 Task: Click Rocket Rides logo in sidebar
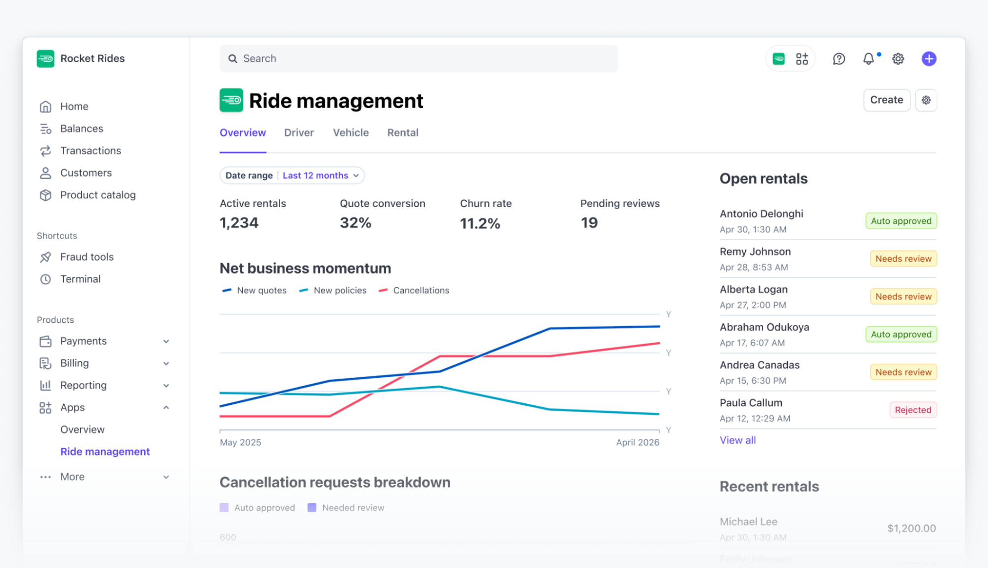pos(45,59)
